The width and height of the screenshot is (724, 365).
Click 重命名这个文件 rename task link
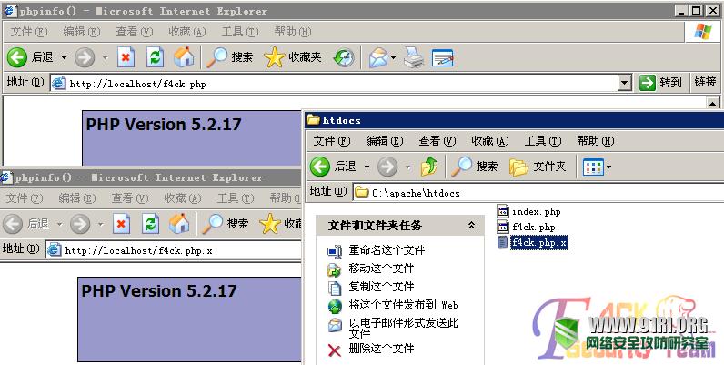[387, 250]
